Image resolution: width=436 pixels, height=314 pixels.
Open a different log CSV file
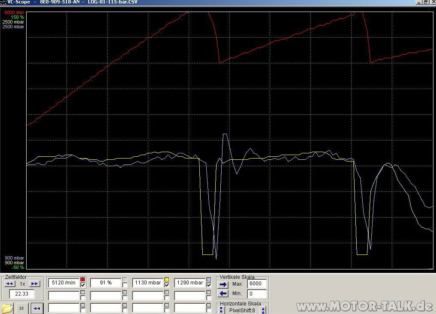[7, 308]
